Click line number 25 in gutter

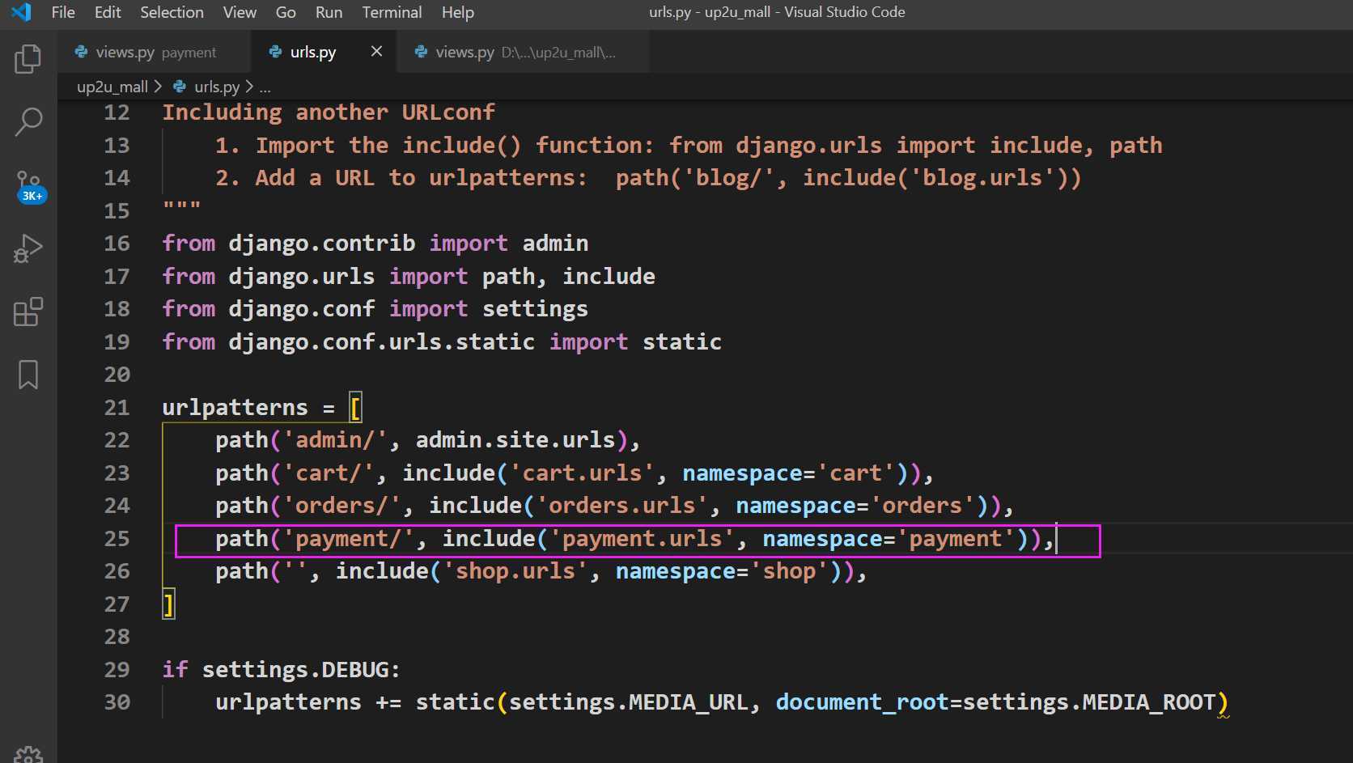(117, 539)
